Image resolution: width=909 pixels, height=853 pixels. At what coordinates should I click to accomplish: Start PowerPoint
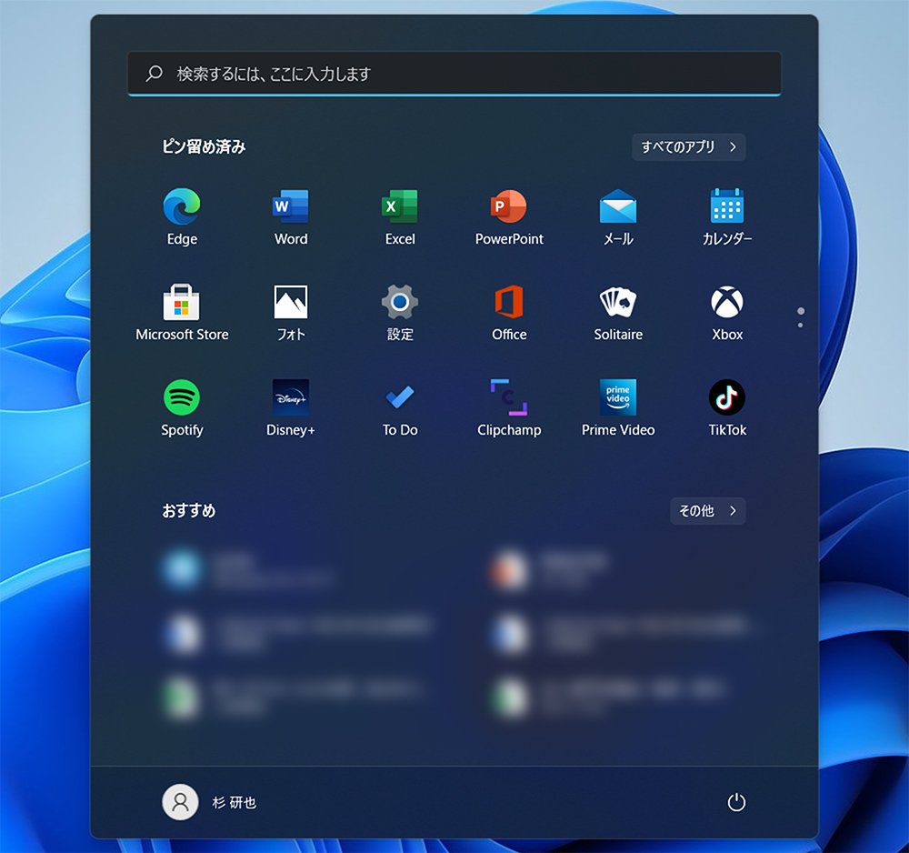[x=509, y=217]
